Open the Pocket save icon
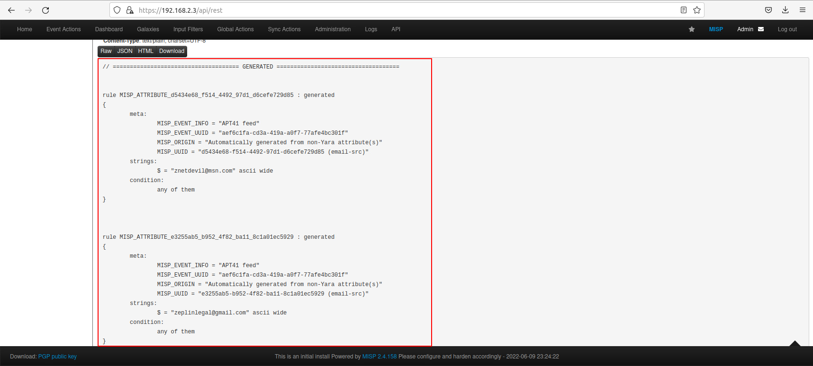This screenshot has width=813, height=366. (768, 10)
